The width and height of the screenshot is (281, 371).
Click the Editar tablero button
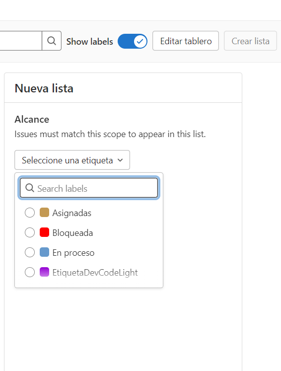[186, 41]
